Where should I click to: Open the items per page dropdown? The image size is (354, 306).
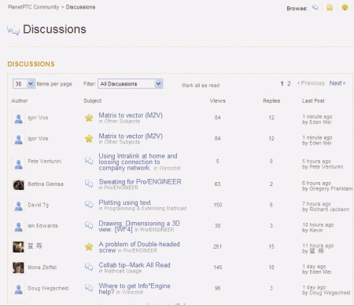(24, 84)
